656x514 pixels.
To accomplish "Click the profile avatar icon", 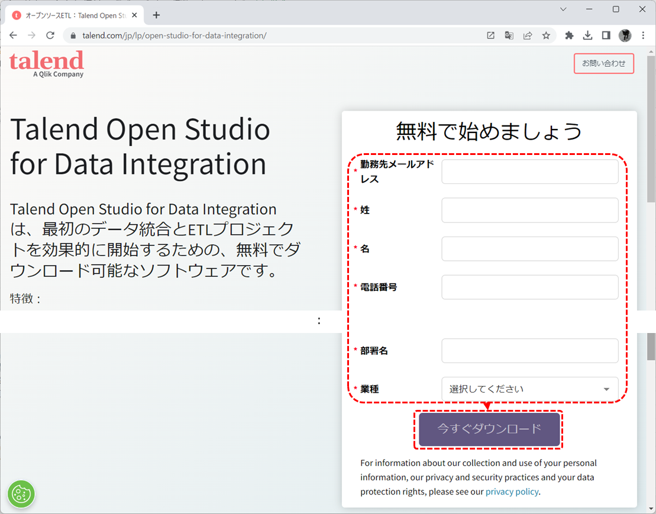I will [x=625, y=35].
